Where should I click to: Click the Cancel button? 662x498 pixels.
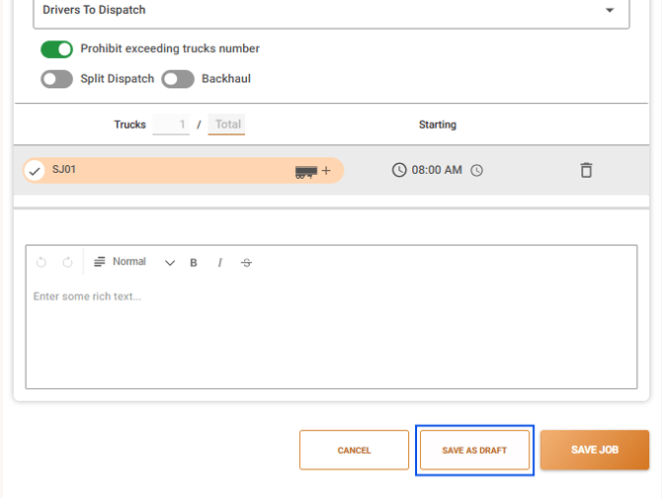click(x=354, y=451)
